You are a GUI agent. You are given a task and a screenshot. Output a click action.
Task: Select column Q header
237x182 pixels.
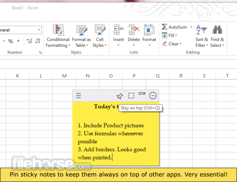pos(158,76)
